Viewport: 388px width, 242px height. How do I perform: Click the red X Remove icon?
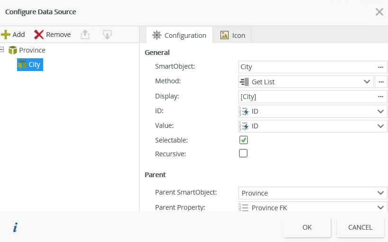pos(39,35)
